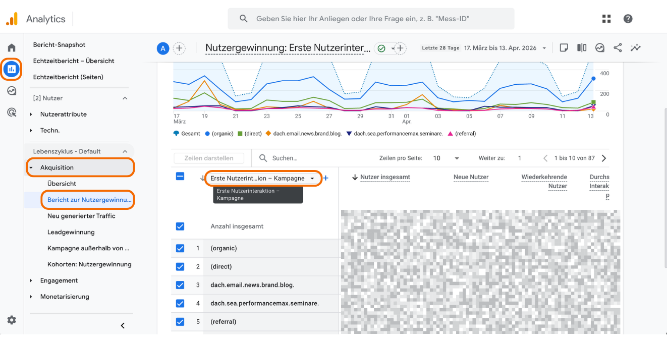Click the Analytics search field
The width and height of the screenshot is (667, 340).
coord(371,19)
